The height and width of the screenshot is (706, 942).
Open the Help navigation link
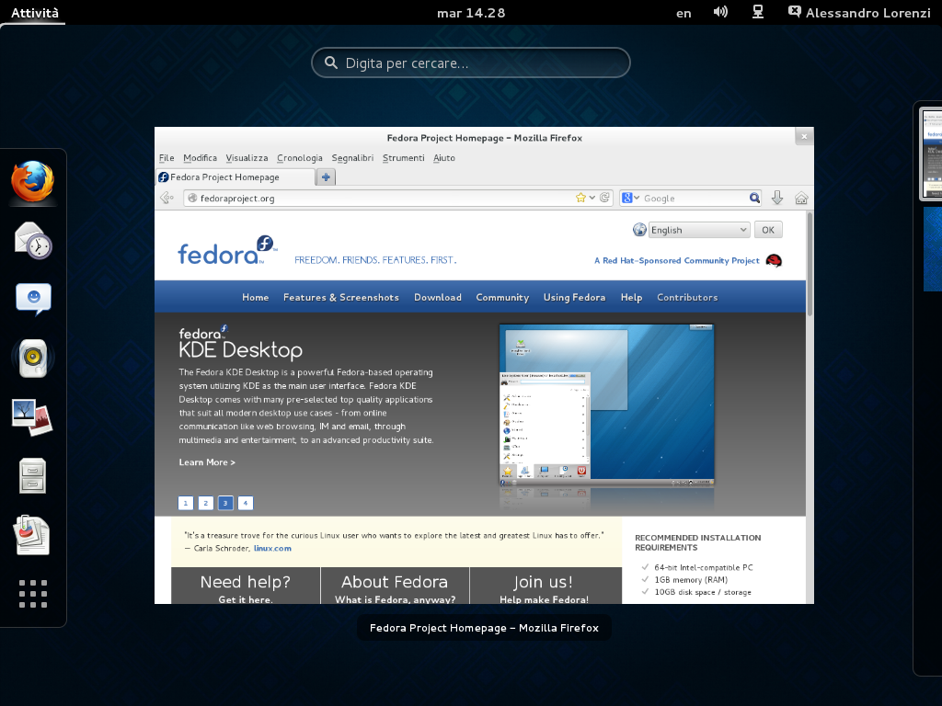[631, 297]
